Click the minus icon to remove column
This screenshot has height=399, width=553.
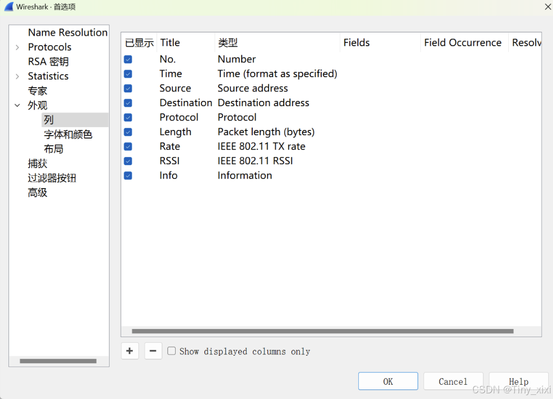153,351
